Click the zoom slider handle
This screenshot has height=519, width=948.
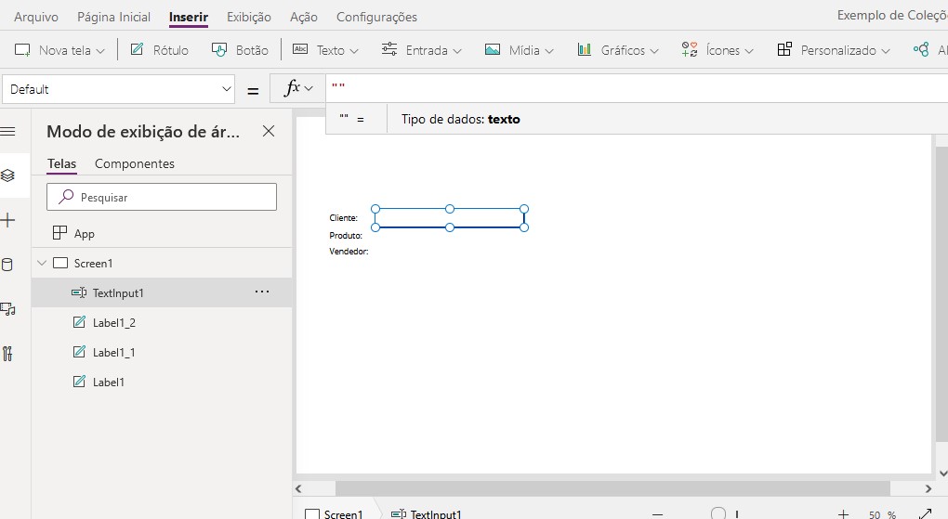pyautogui.click(x=718, y=514)
